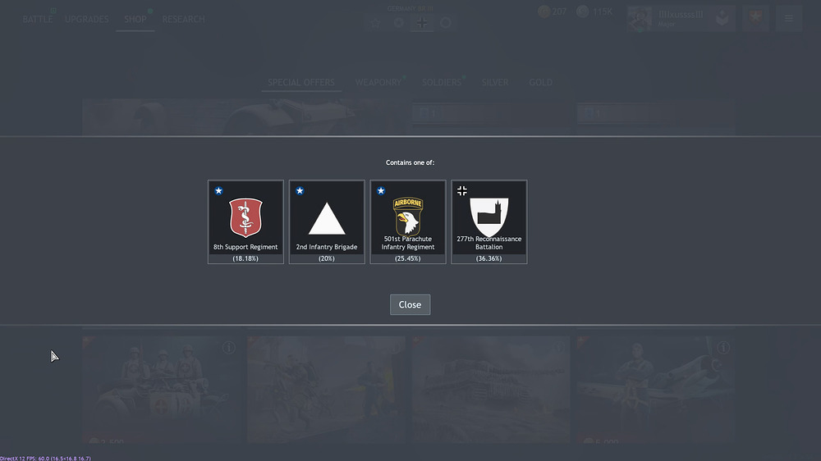
Task: Select the 2nd Infantry Brigade card
Action: (327, 221)
